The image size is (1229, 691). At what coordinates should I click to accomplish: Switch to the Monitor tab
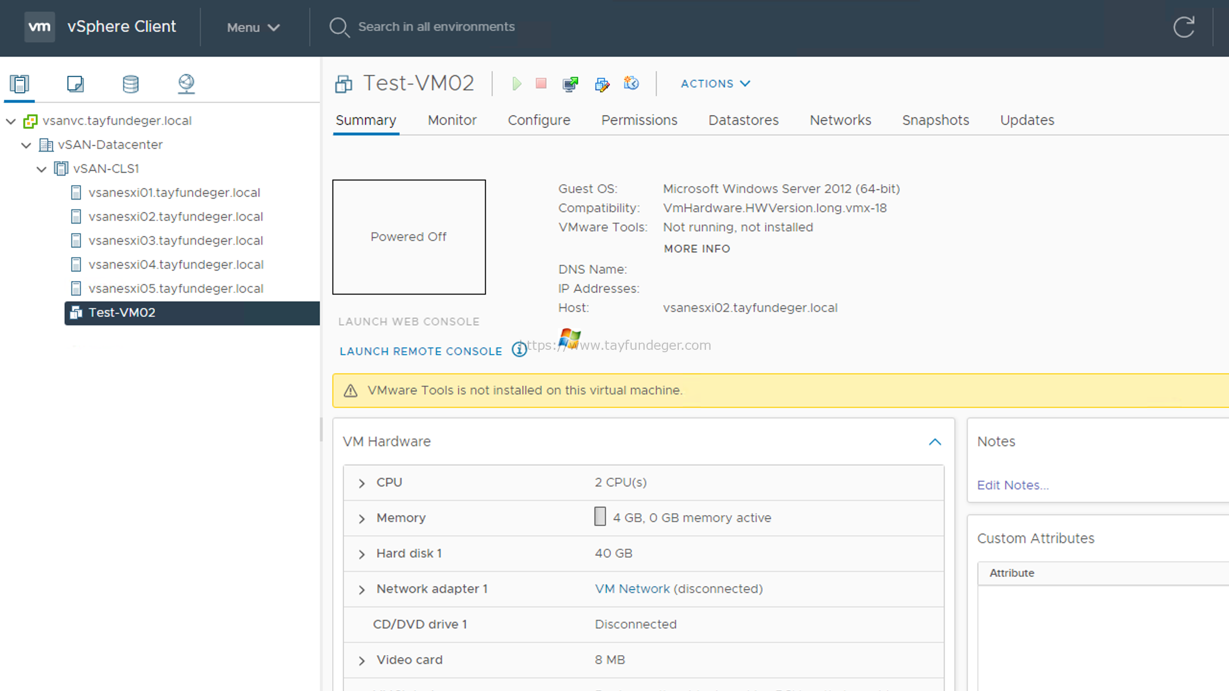tap(452, 120)
